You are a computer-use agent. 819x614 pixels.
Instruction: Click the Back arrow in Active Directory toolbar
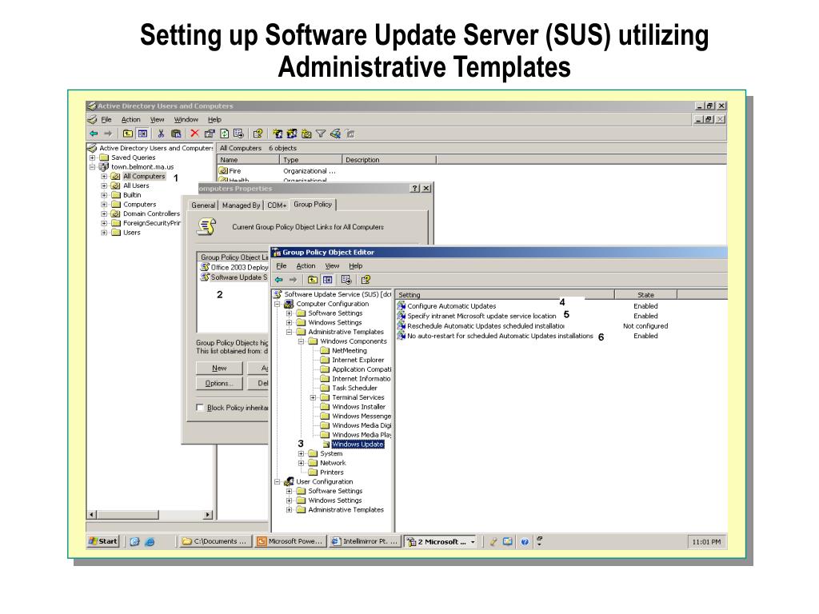(x=94, y=134)
